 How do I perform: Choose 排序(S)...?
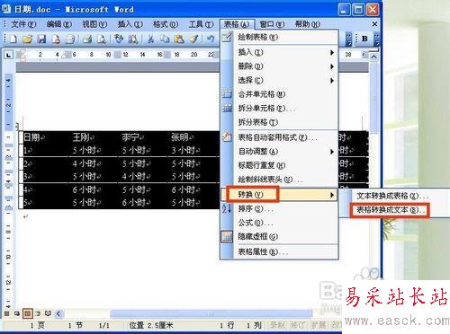tap(279, 208)
